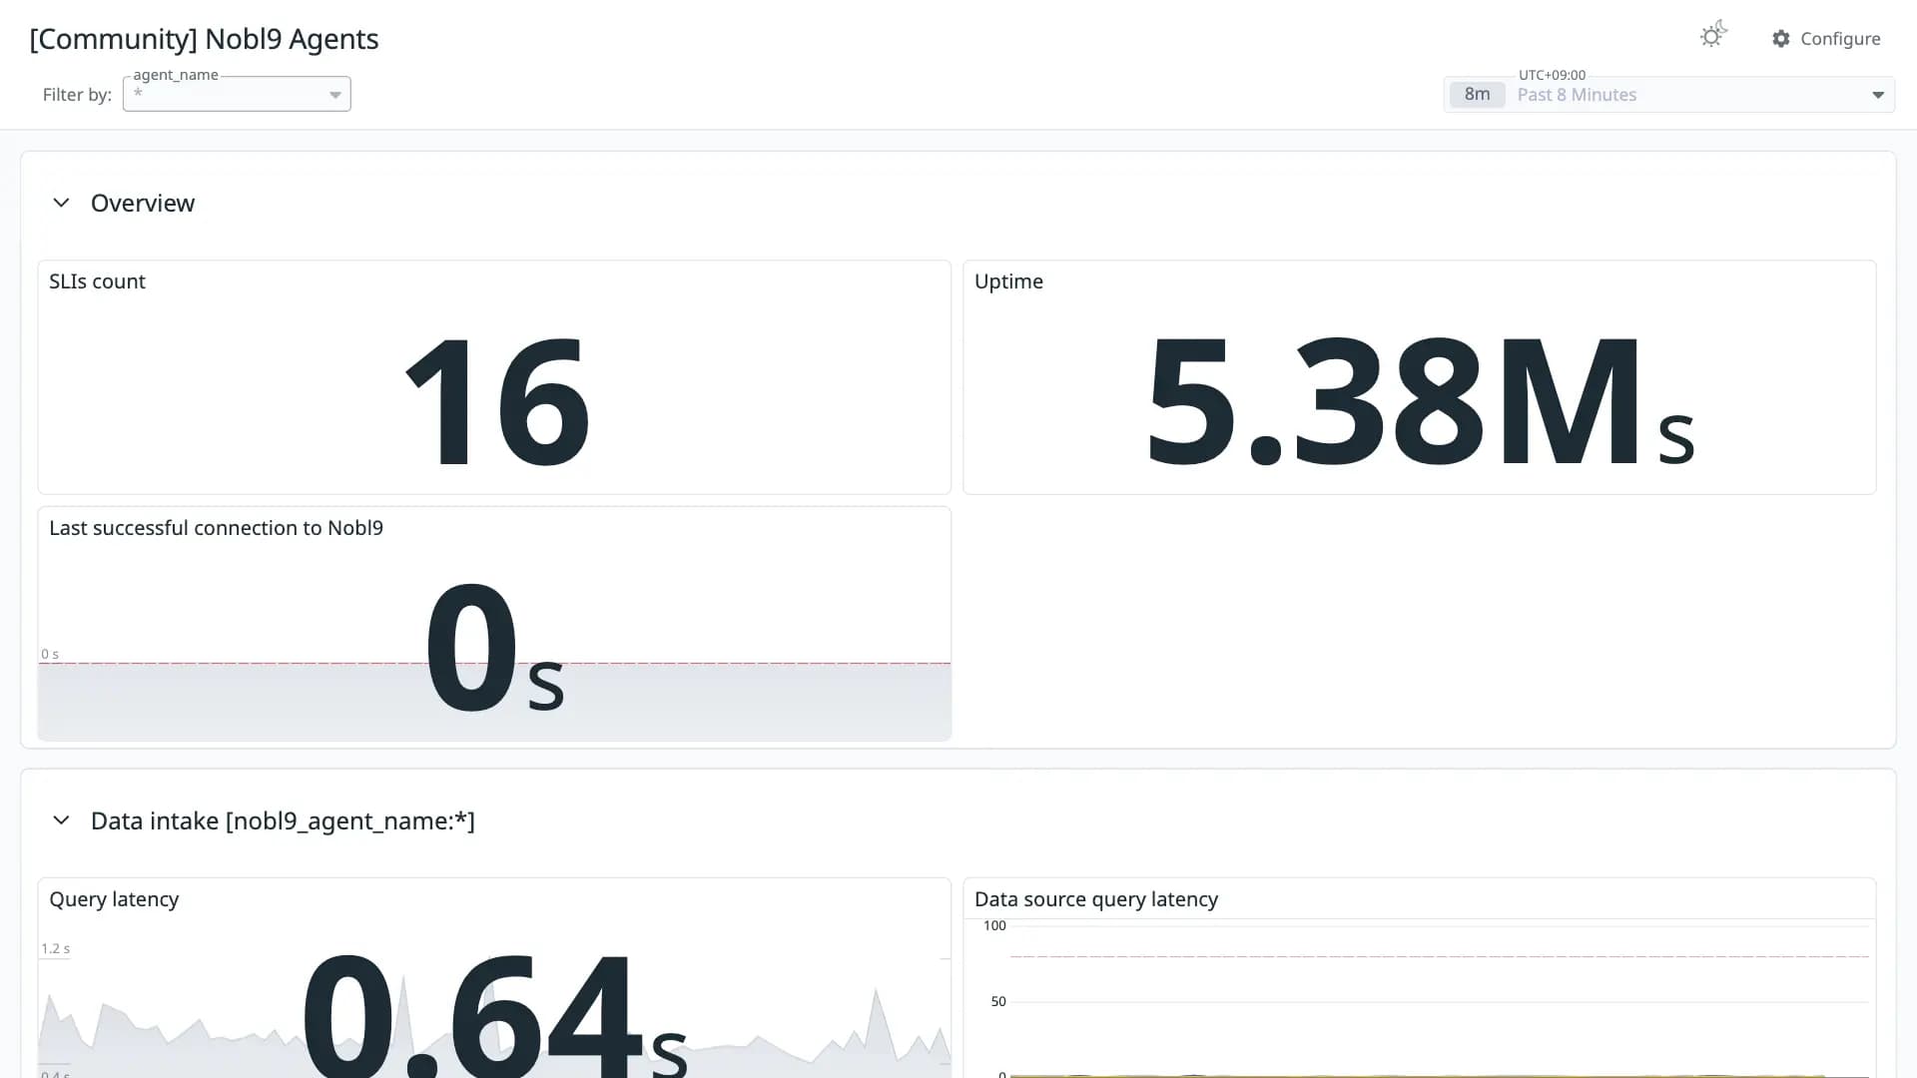Click the [Community] Nobl9 Agents dashboard title
The width and height of the screenshot is (1917, 1078).
[204, 39]
